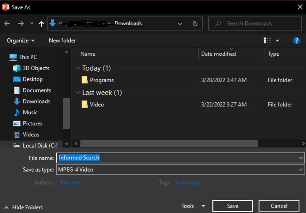This screenshot has height=213, width=306.
Task: Click the search magnifier icon
Action: click(218, 24)
